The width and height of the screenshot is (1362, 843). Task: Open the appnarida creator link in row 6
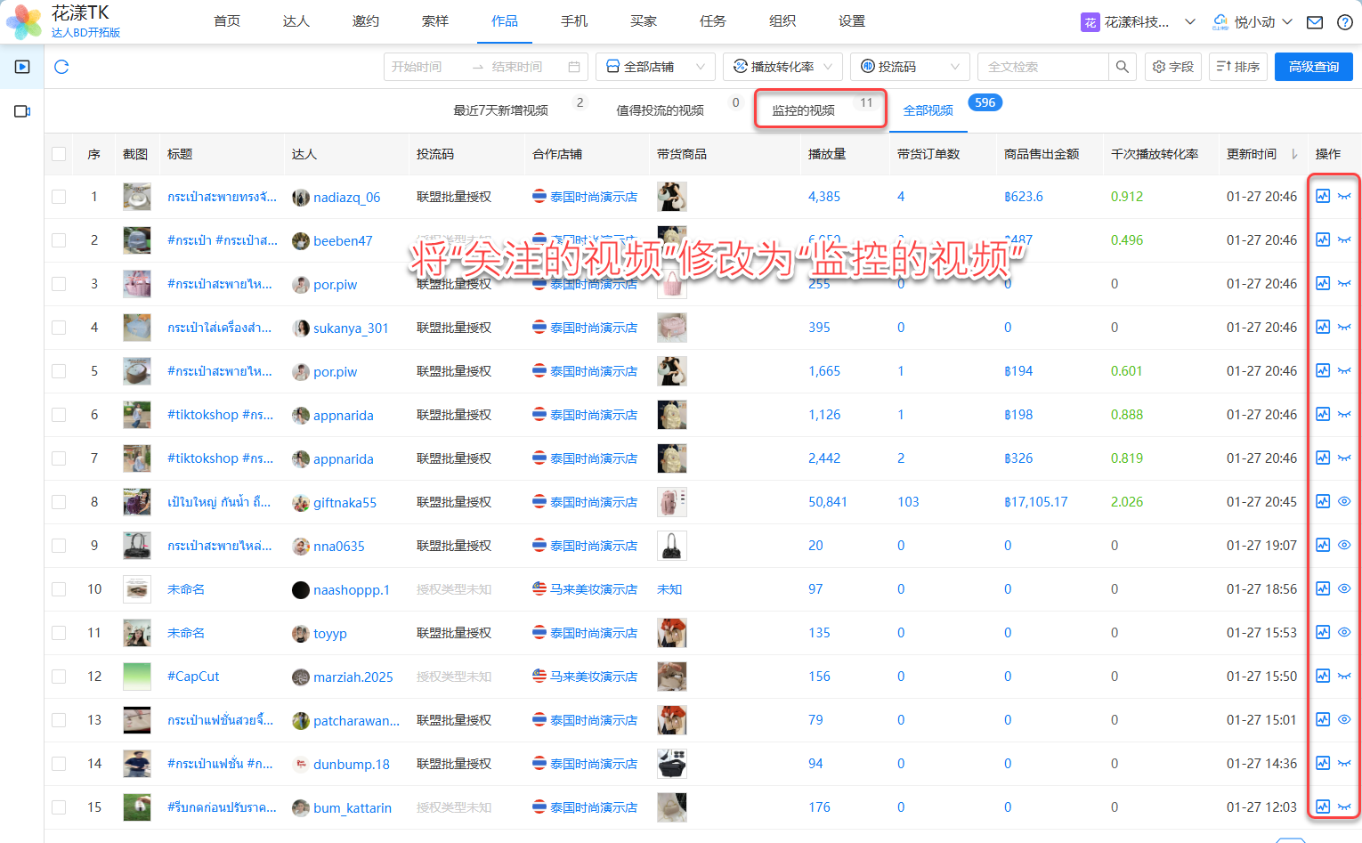[343, 416]
